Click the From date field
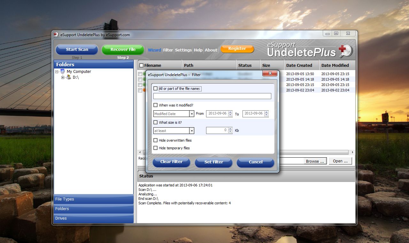Image resolution: width=409 pixels, height=243 pixels. coord(217,114)
